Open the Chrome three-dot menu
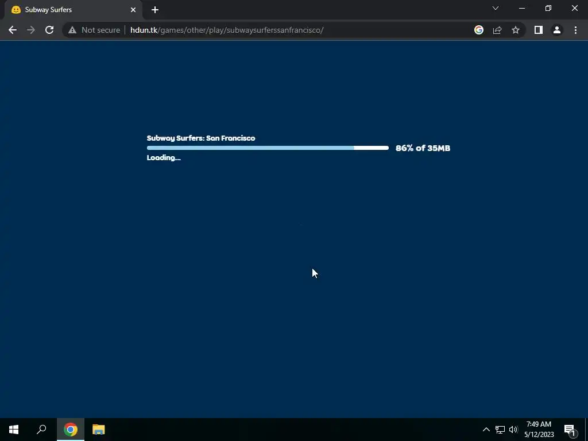This screenshot has width=588, height=441. click(575, 30)
